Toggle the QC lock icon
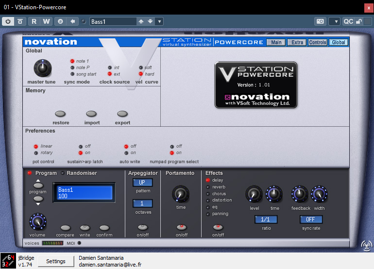 pos(359,21)
